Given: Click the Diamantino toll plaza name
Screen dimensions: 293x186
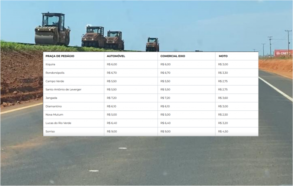Looking at the screenshot, I should click(53, 106).
